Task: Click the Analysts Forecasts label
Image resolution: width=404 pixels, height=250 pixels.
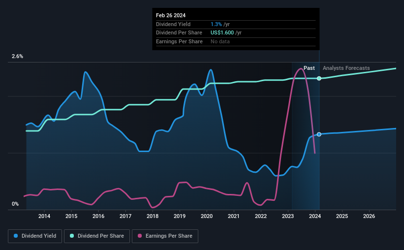Action: point(346,68)
